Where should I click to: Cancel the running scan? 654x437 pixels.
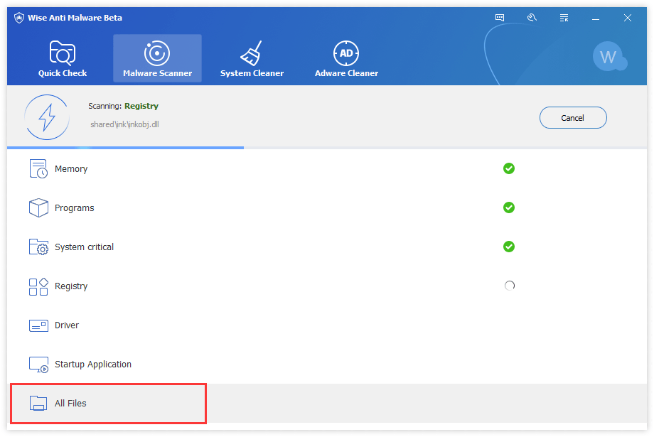point(573,118)
